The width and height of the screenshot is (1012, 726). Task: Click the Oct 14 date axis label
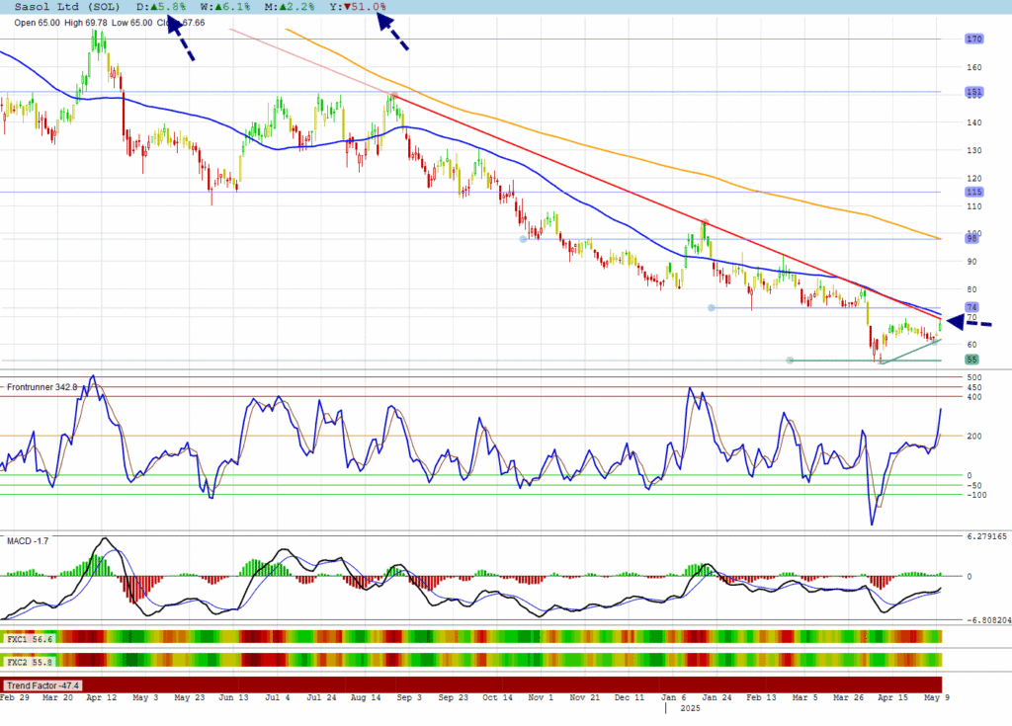tap(497, 697)
